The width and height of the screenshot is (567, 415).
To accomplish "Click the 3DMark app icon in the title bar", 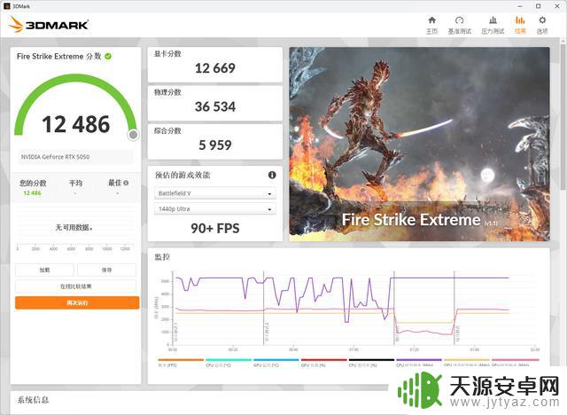I will pos(6,6).
